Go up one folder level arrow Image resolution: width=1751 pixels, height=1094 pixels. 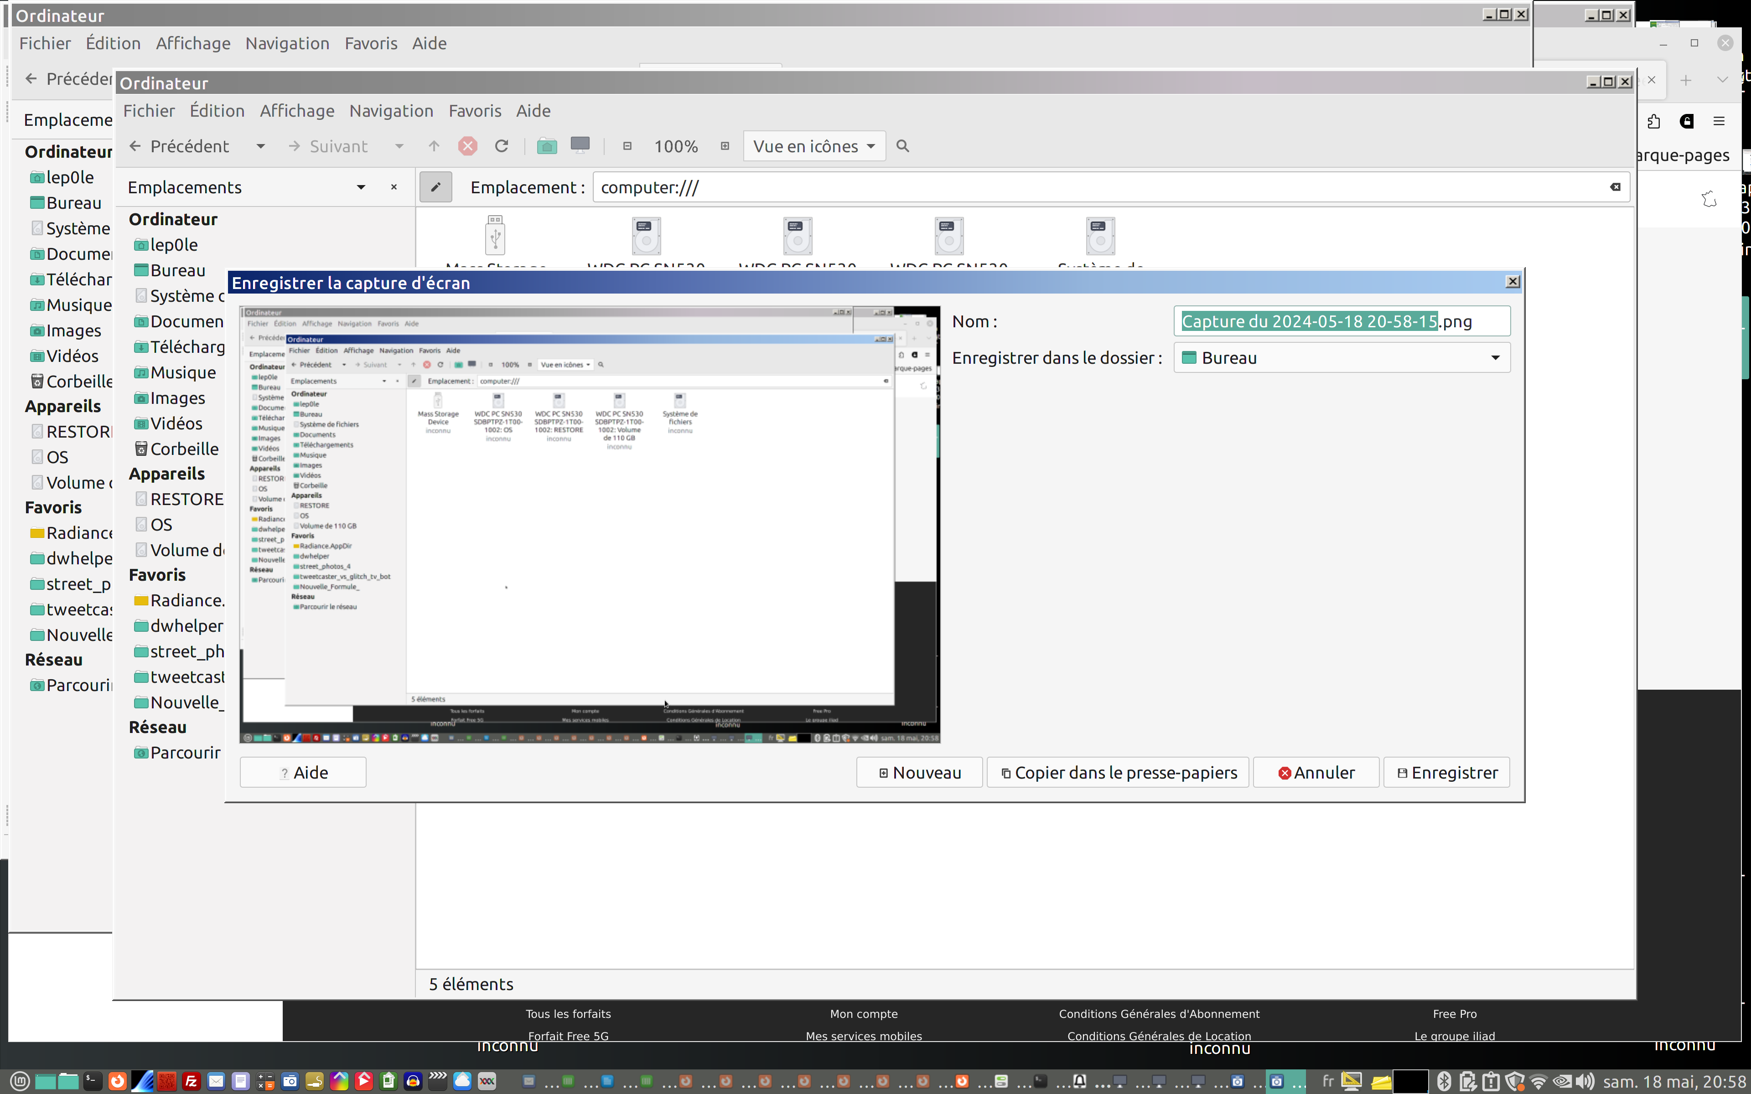pos(434,146)
